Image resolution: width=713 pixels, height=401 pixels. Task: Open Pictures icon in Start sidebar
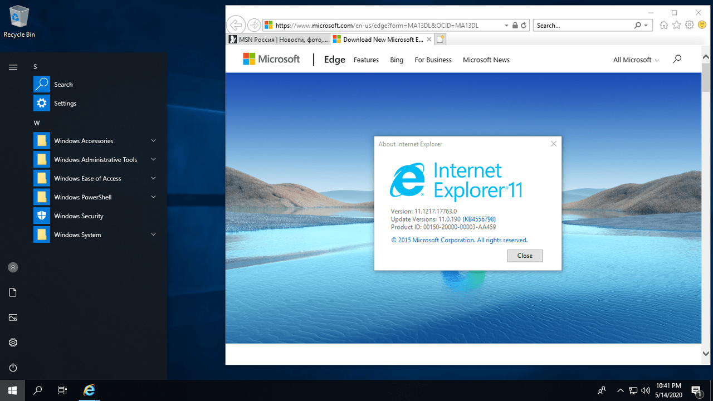13,317
